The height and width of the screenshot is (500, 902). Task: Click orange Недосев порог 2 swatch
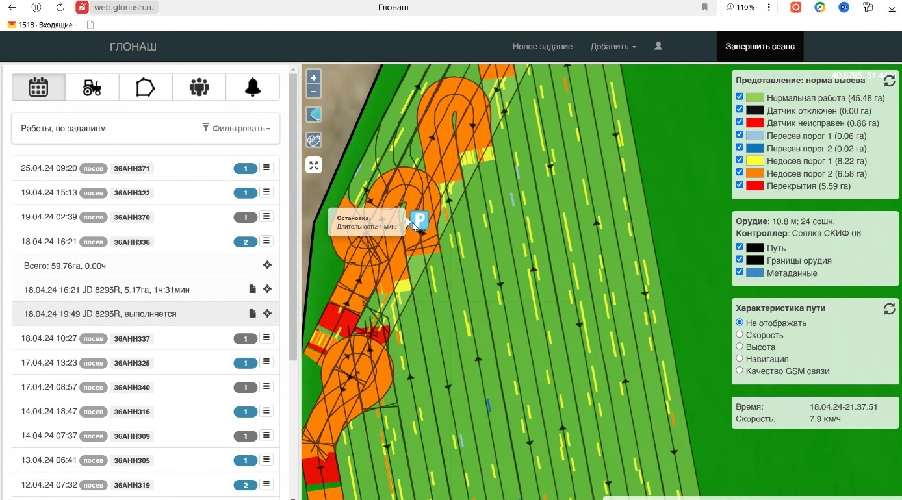click(x=754, y=173)
